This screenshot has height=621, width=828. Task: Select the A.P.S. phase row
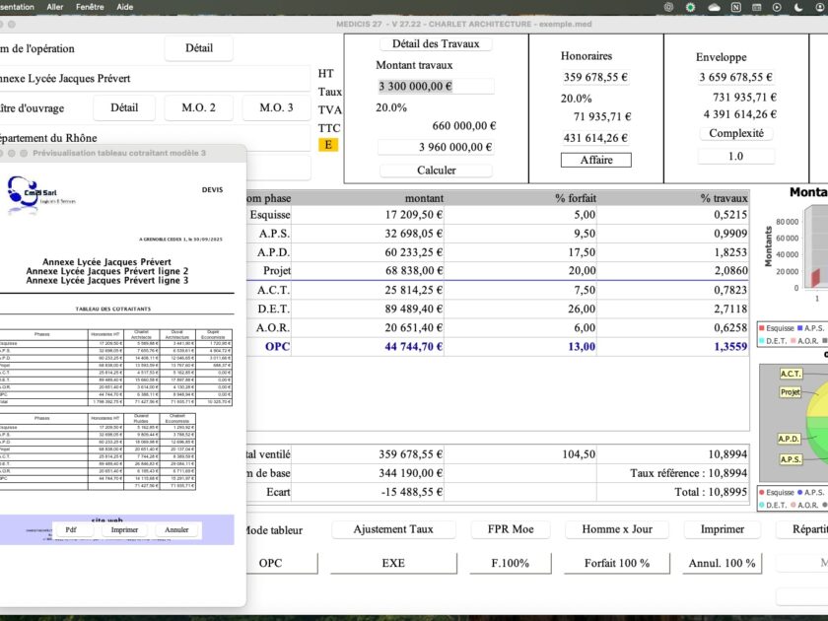(x=498, y=234)
